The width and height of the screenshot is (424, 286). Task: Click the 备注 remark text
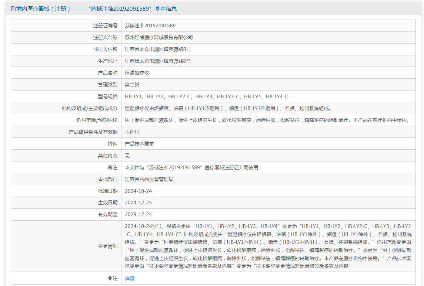pos(191,167)
